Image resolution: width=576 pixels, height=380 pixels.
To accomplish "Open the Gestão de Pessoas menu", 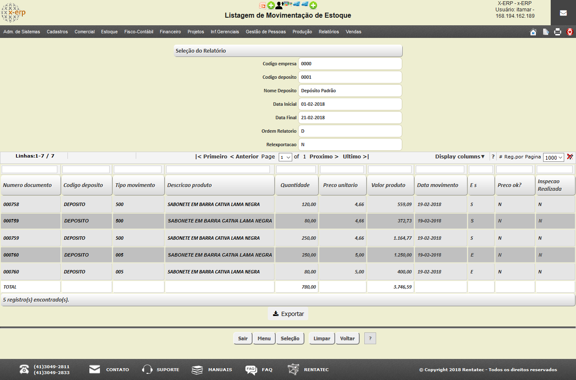I will [x=266, y=32].
